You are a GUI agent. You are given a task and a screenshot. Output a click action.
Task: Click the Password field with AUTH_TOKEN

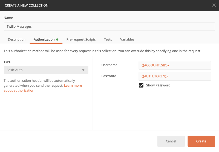(175, 76)
